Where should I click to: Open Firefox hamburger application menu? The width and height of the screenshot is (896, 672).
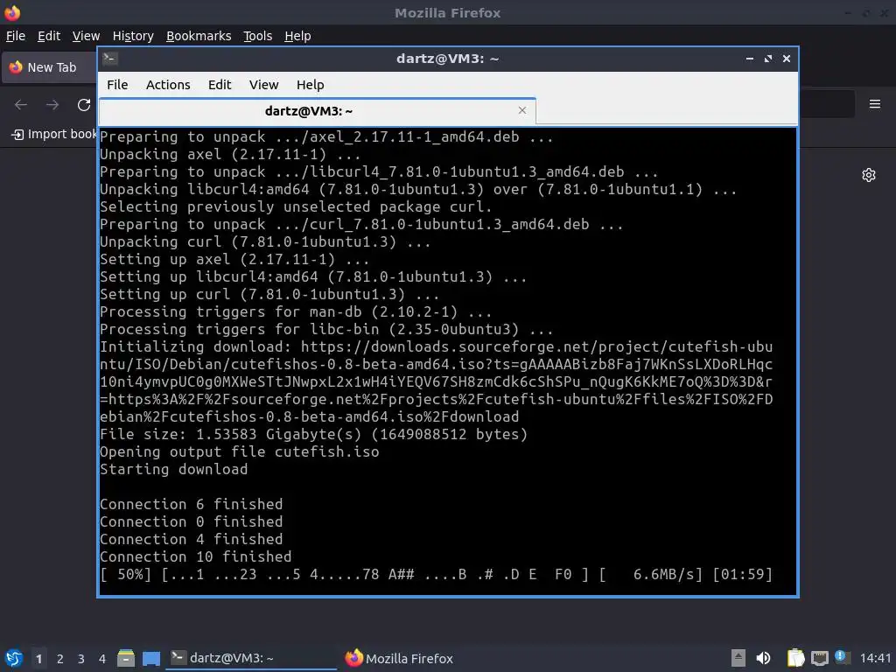[x=875, y=104]
